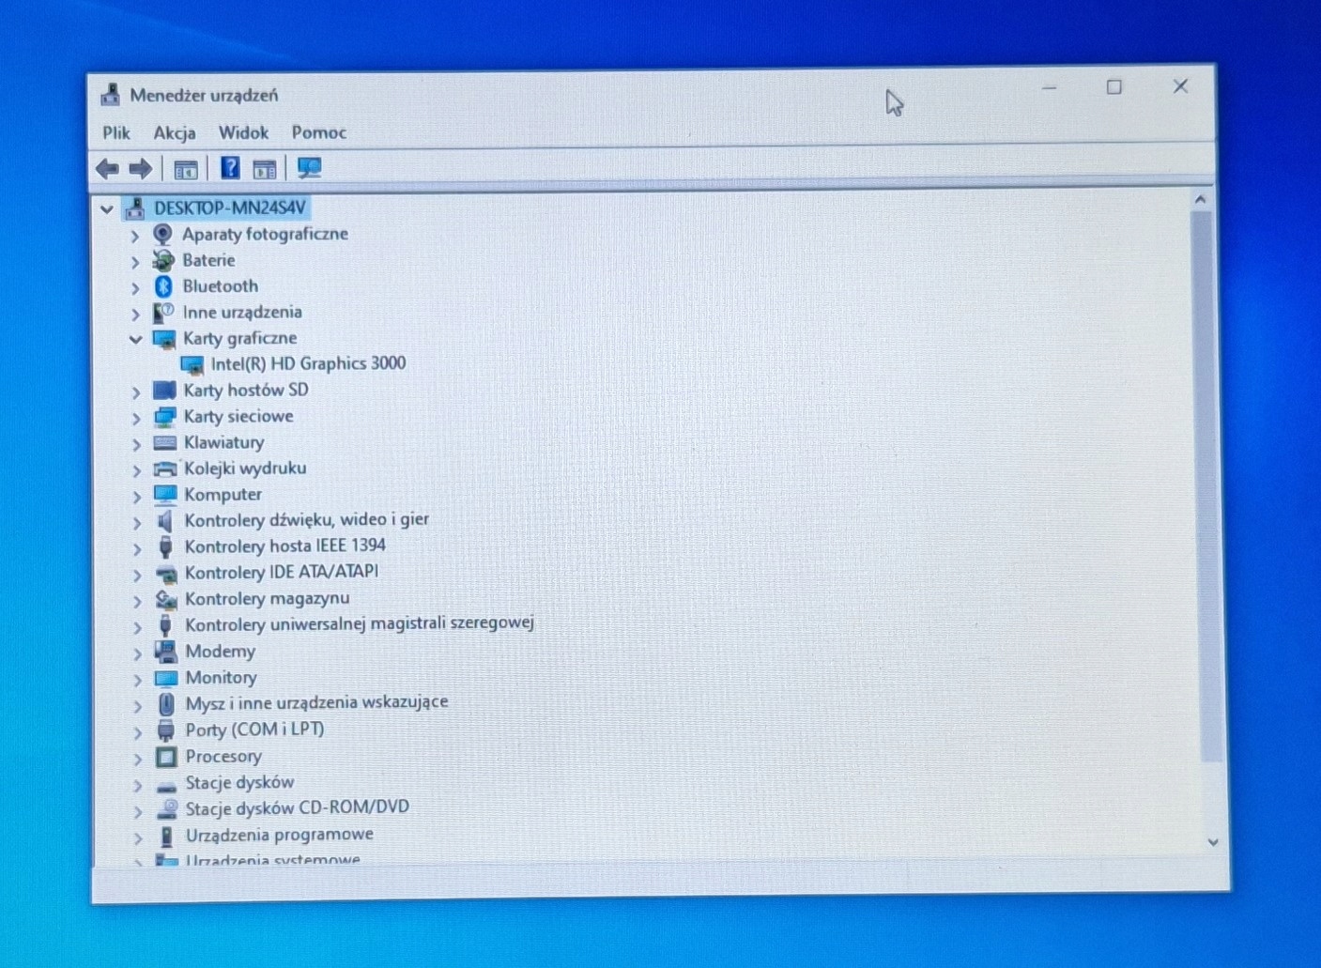This screenshot has width=1321, height=968.
Task: Click the Procesory chip icon
Action: tap(167, 757)
